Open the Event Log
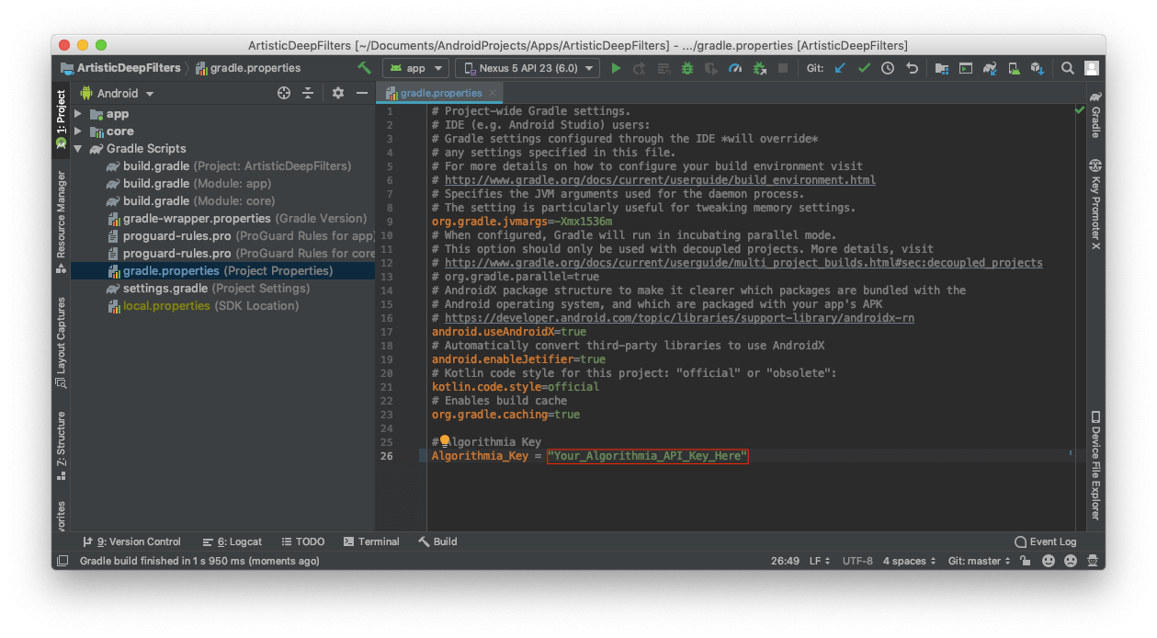 (x=1045, y=541)
